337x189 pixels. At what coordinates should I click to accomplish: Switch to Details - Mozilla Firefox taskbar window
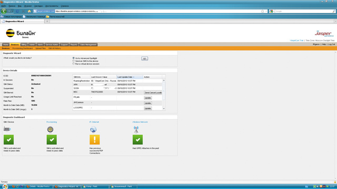pyautogui.click(x=39, y=186)
